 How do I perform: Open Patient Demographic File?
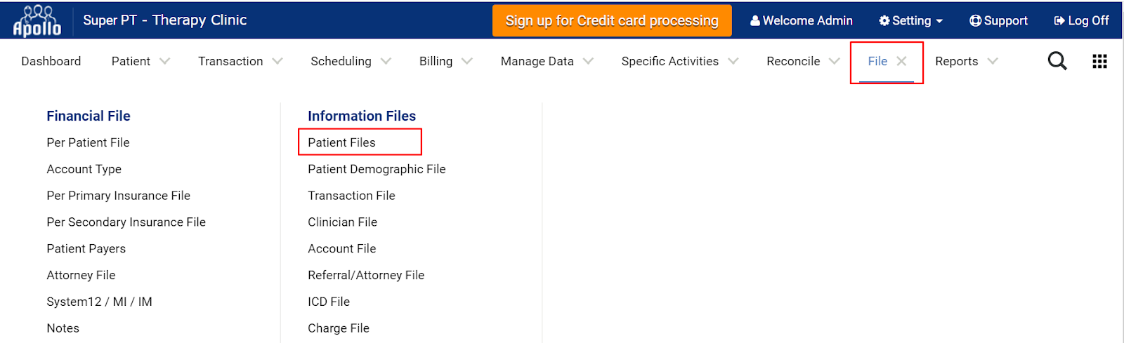click(x=377, y=169)
